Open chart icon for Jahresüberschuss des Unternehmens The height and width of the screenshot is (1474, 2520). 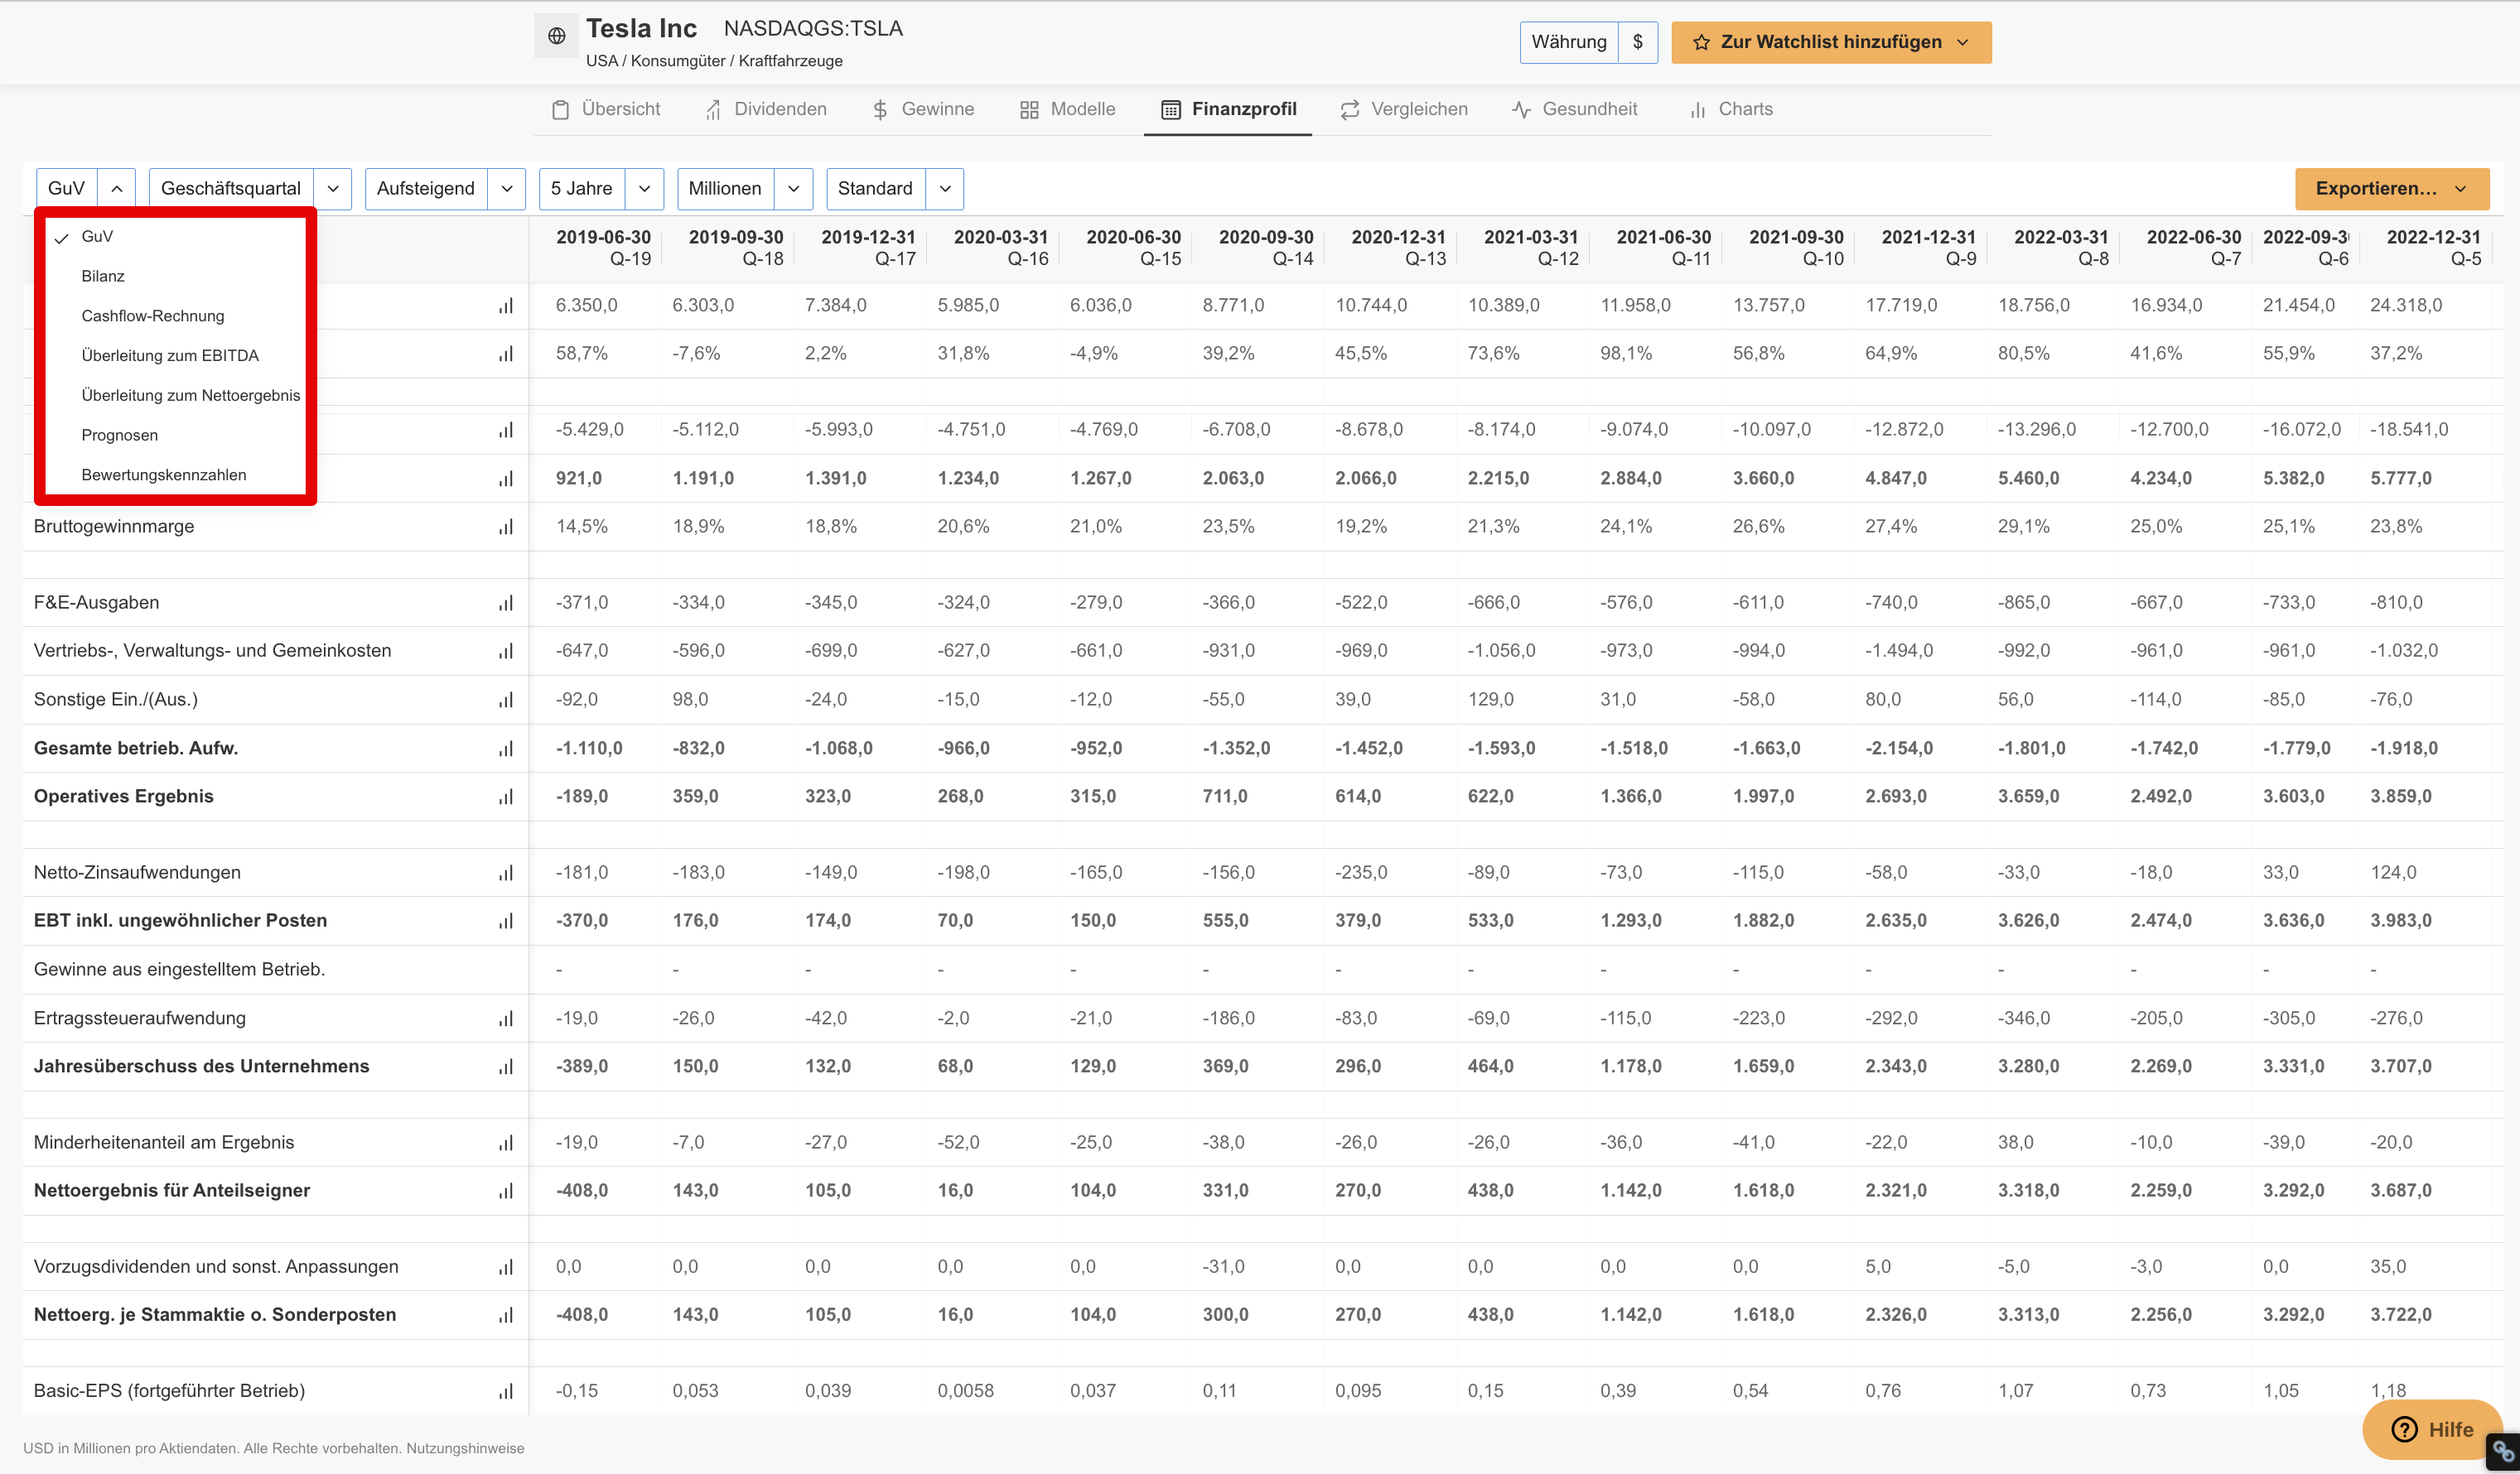(506, 1067)
